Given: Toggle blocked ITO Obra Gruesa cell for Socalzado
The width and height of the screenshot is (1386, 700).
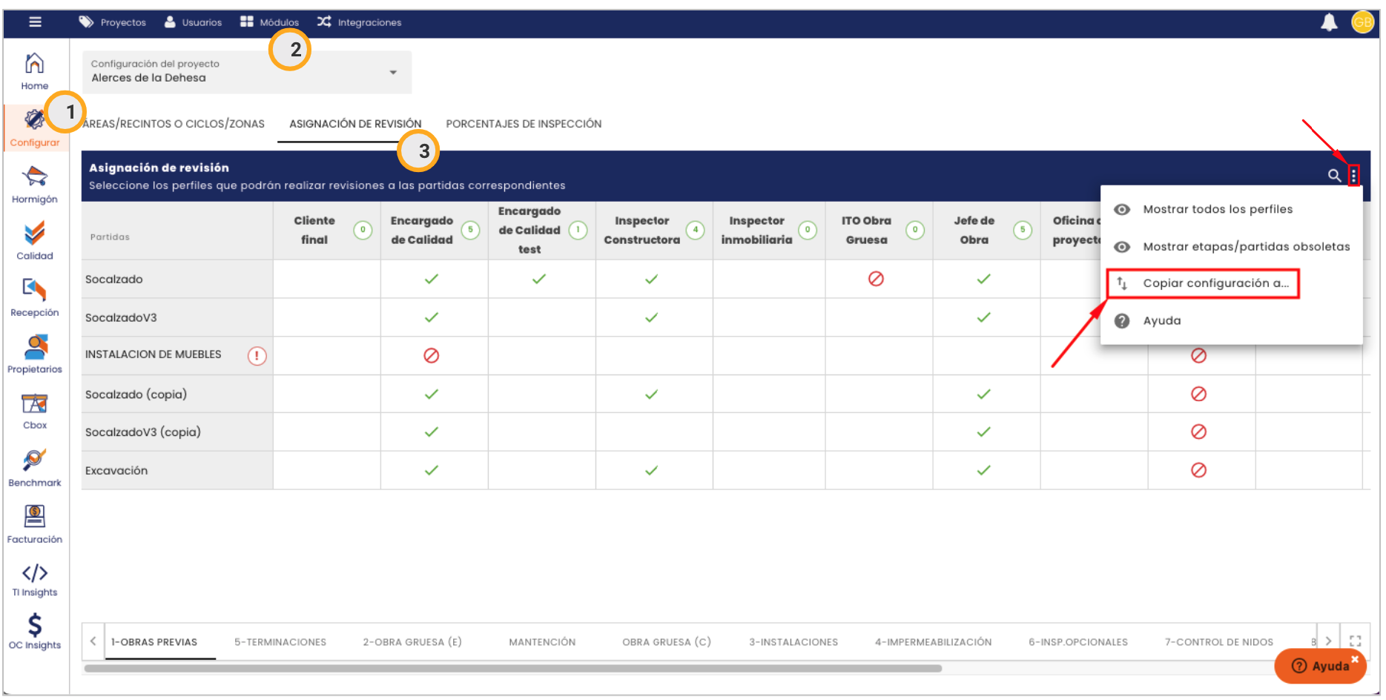Looking at the screenshot, I should coord(876,280).
